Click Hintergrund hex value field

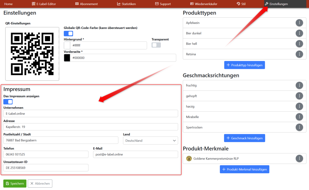[108, 45]
